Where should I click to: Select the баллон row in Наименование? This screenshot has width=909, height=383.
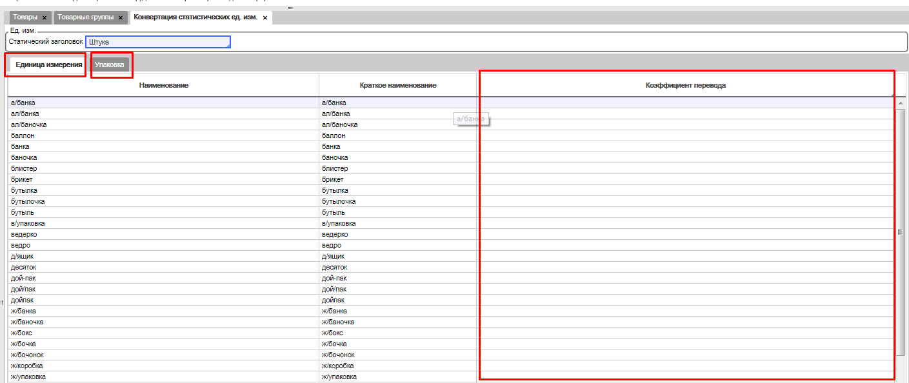23,136
